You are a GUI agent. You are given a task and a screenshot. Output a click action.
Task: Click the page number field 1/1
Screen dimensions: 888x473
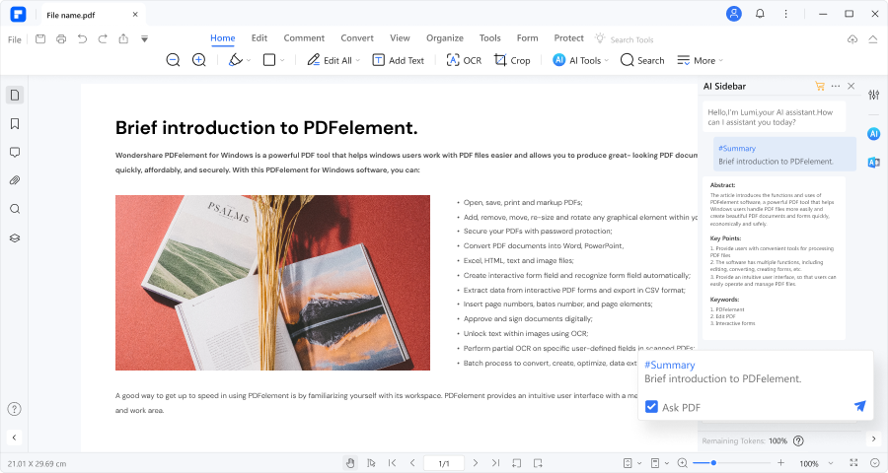[x=444, y=463]
